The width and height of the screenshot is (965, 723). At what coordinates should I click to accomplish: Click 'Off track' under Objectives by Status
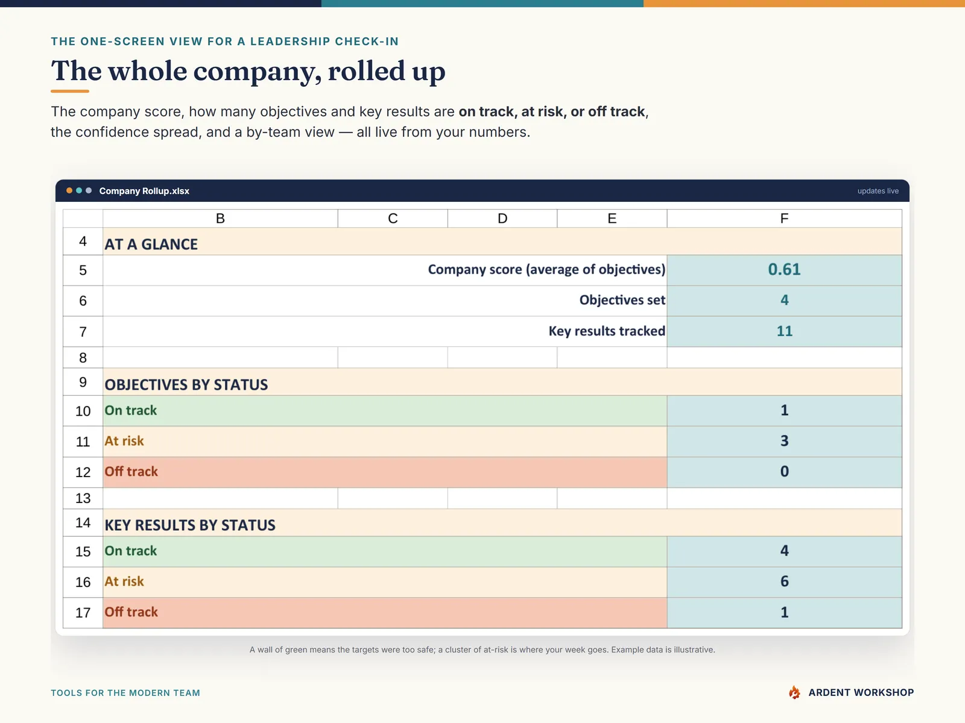[x=131, y=472]
